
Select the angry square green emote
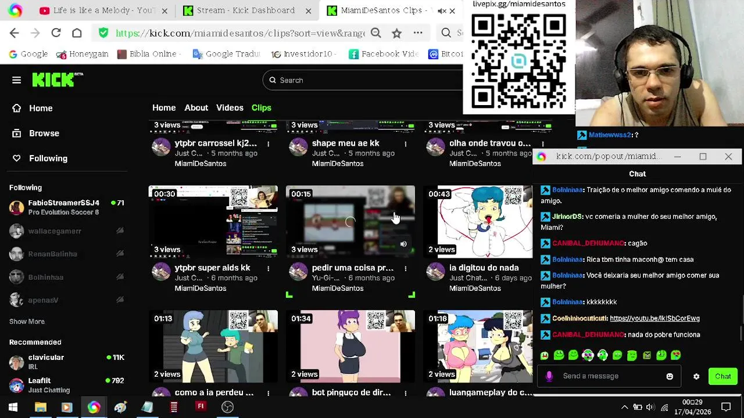click(646, 355)
